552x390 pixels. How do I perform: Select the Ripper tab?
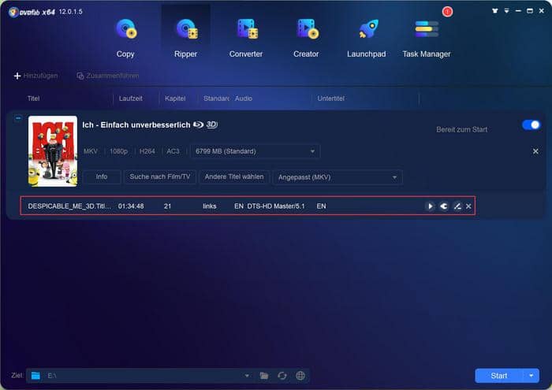[x=185, y=38]
